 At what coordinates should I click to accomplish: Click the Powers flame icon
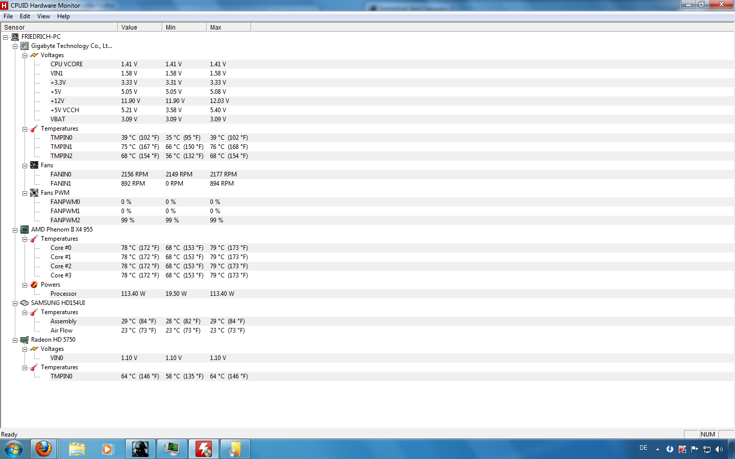click(x=34, y=285)
